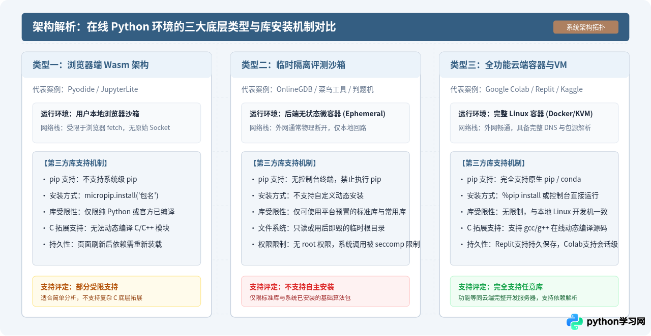651x336 pixels.
Task: Click the 类型三：全功能云端容器与VM heading
Action: pos(509,65)
